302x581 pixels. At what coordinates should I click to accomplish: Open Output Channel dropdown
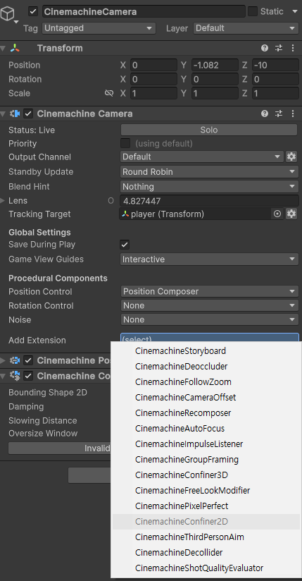click(x=202, y=157)
